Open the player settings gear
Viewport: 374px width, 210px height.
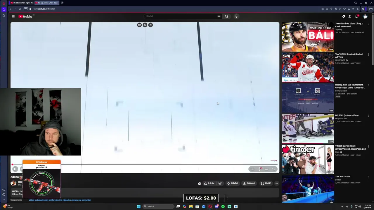point(259,169)
